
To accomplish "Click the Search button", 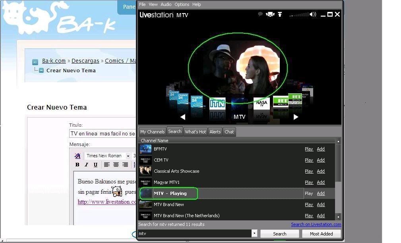I will (280, 234).
